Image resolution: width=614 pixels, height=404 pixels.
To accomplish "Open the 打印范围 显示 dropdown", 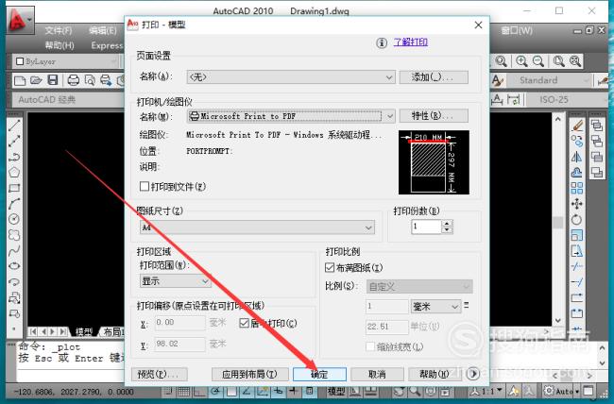I will 176,281.
